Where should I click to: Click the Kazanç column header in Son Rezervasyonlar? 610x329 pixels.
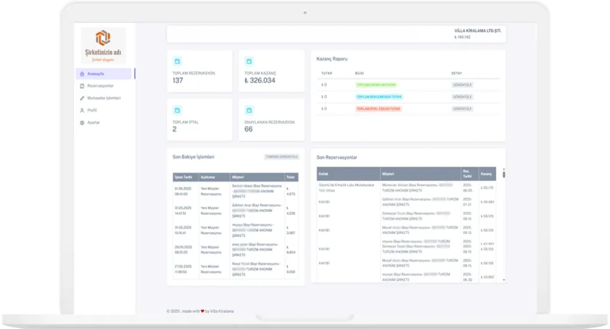[x=487, y=174]
